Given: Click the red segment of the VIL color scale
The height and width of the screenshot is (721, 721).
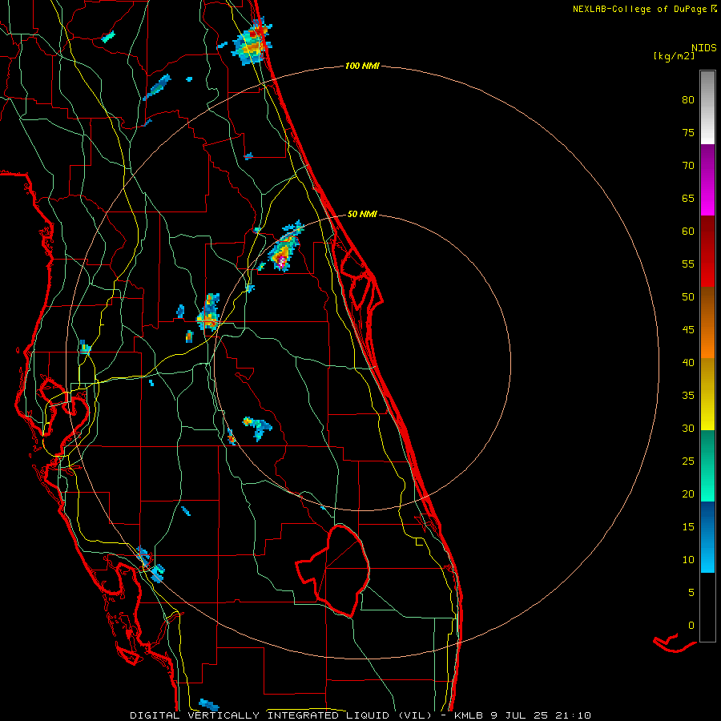Looking at the screenshot, I should [x=707, y=251].
